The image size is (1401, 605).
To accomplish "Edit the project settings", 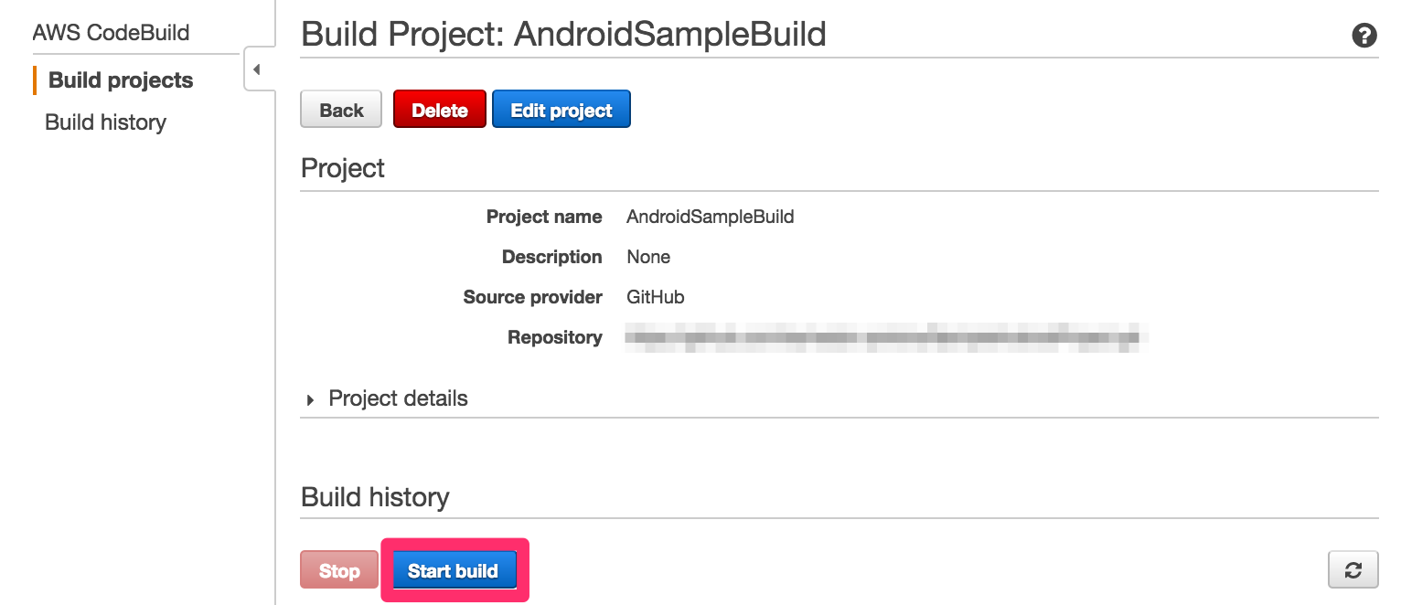I will point(561,109).
